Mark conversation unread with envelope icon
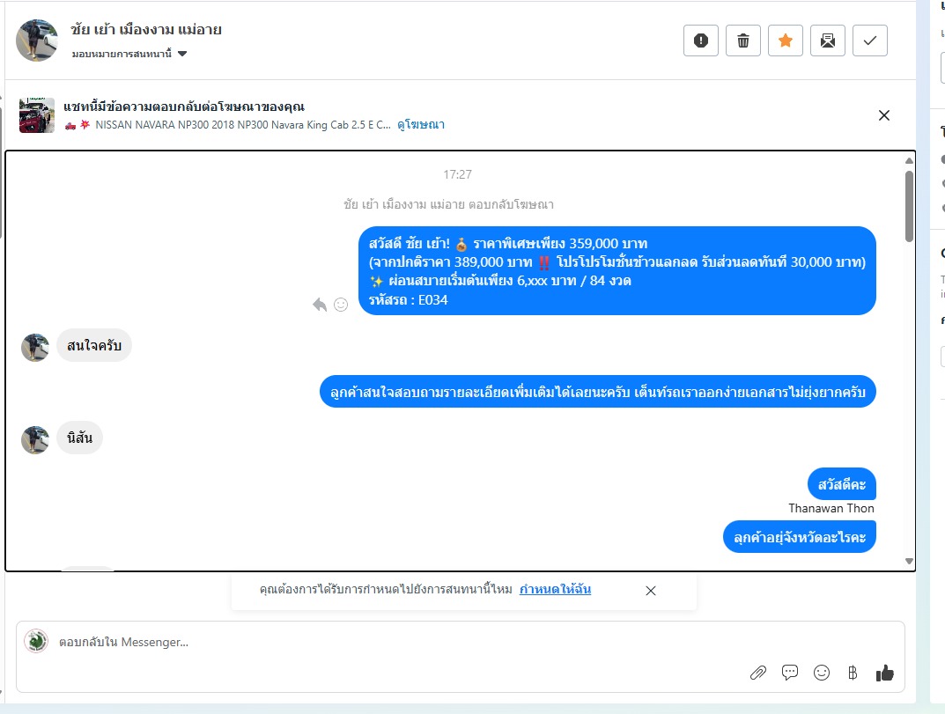Viewport: 945px width, 714px height. [828, 40]
